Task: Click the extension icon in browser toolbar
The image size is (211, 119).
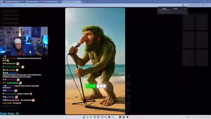Action: [183, 5]
